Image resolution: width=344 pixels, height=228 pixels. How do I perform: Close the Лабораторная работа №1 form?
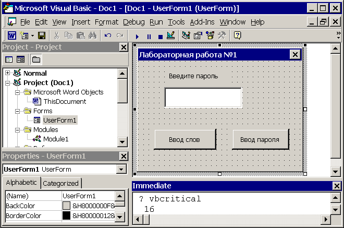tap(295, 54)
